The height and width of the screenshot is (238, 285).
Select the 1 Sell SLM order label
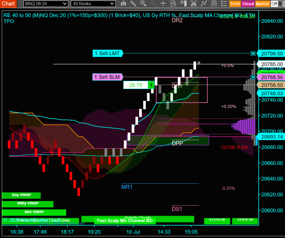[x=108, y=77]
